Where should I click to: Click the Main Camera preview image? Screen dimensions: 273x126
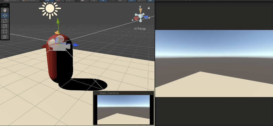tap(124, 110)
